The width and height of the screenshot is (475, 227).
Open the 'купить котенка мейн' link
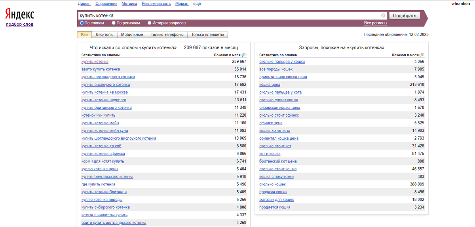click(x=100, y=123)
